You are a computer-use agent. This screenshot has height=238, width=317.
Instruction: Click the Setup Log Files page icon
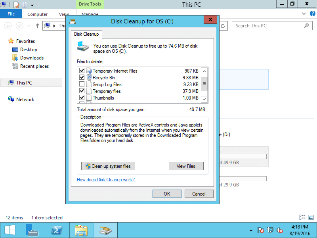89,84
